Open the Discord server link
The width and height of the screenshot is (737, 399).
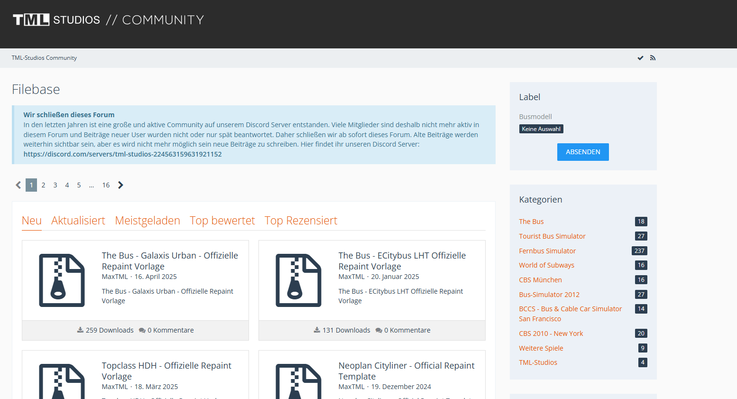[x=122, y=154]
